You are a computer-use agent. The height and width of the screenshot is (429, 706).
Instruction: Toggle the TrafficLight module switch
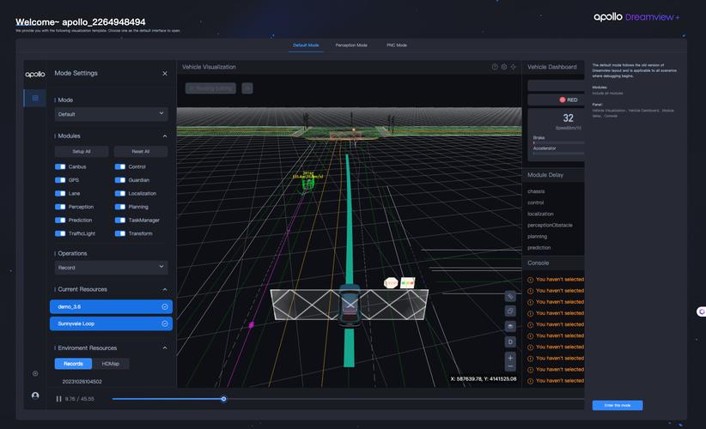pos(60,234)
